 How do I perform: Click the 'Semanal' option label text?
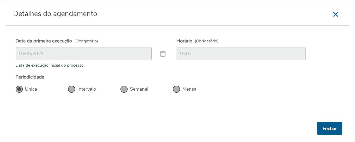(x=139, y=89)
